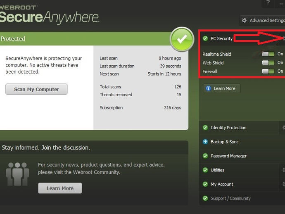Open the Backup & Sync section

click(242, 142)
